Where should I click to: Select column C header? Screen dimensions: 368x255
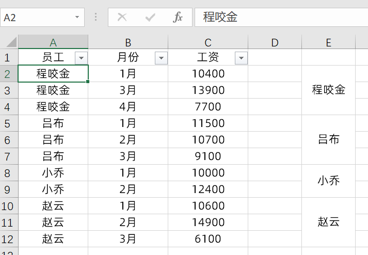(208, 42)
